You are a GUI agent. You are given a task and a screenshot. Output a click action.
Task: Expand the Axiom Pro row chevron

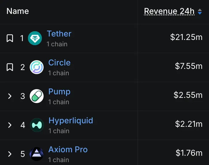[10, 154]
